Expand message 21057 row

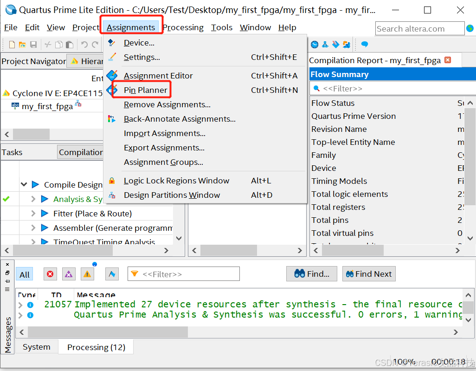tap(20, 305)
